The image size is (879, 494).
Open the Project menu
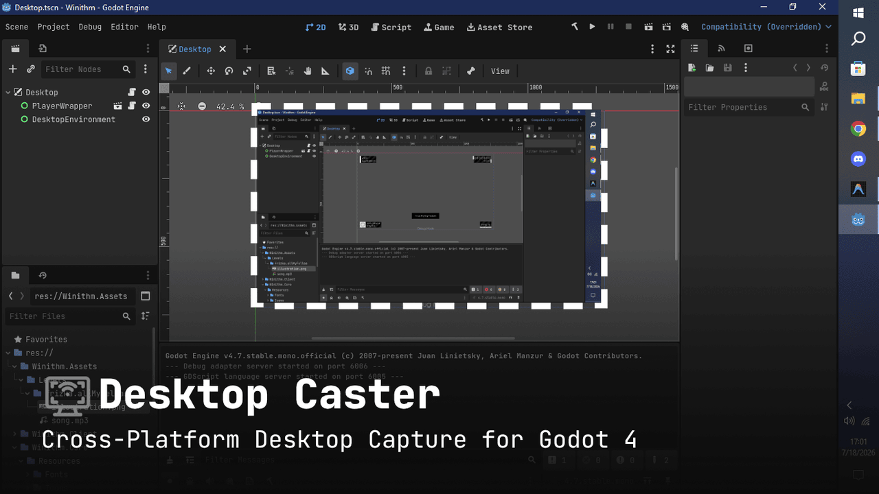pos(54,27)
